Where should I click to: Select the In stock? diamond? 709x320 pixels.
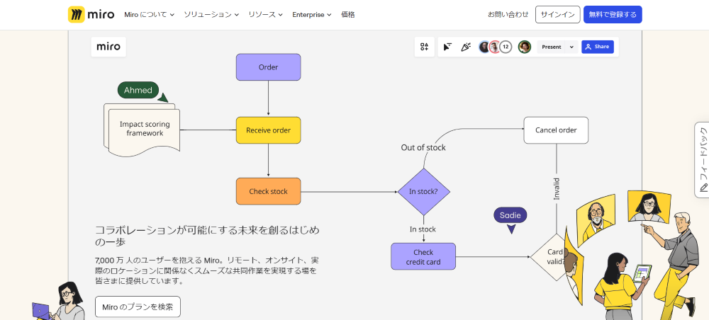[424, 191]
